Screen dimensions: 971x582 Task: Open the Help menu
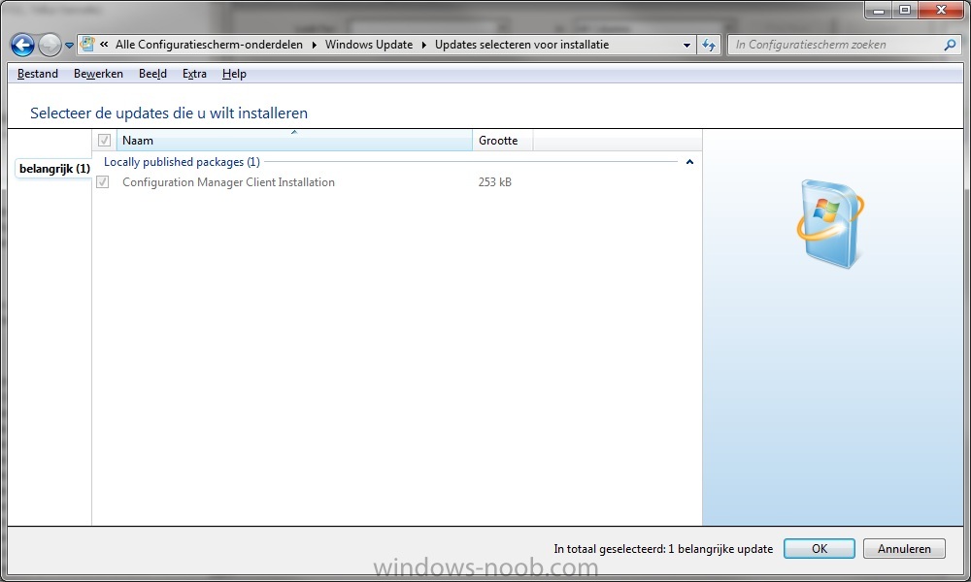(234, 74)
